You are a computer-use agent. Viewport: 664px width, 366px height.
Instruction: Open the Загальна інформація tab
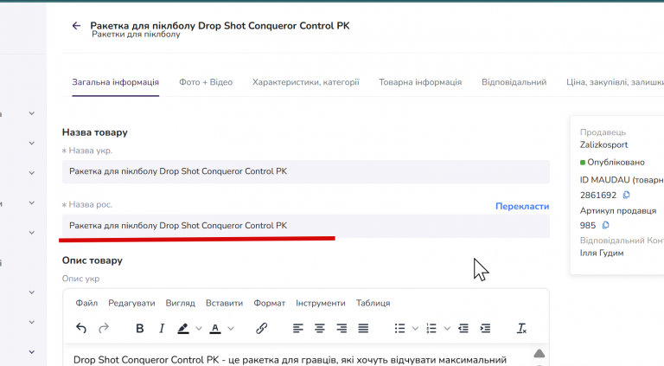point(116,82)
